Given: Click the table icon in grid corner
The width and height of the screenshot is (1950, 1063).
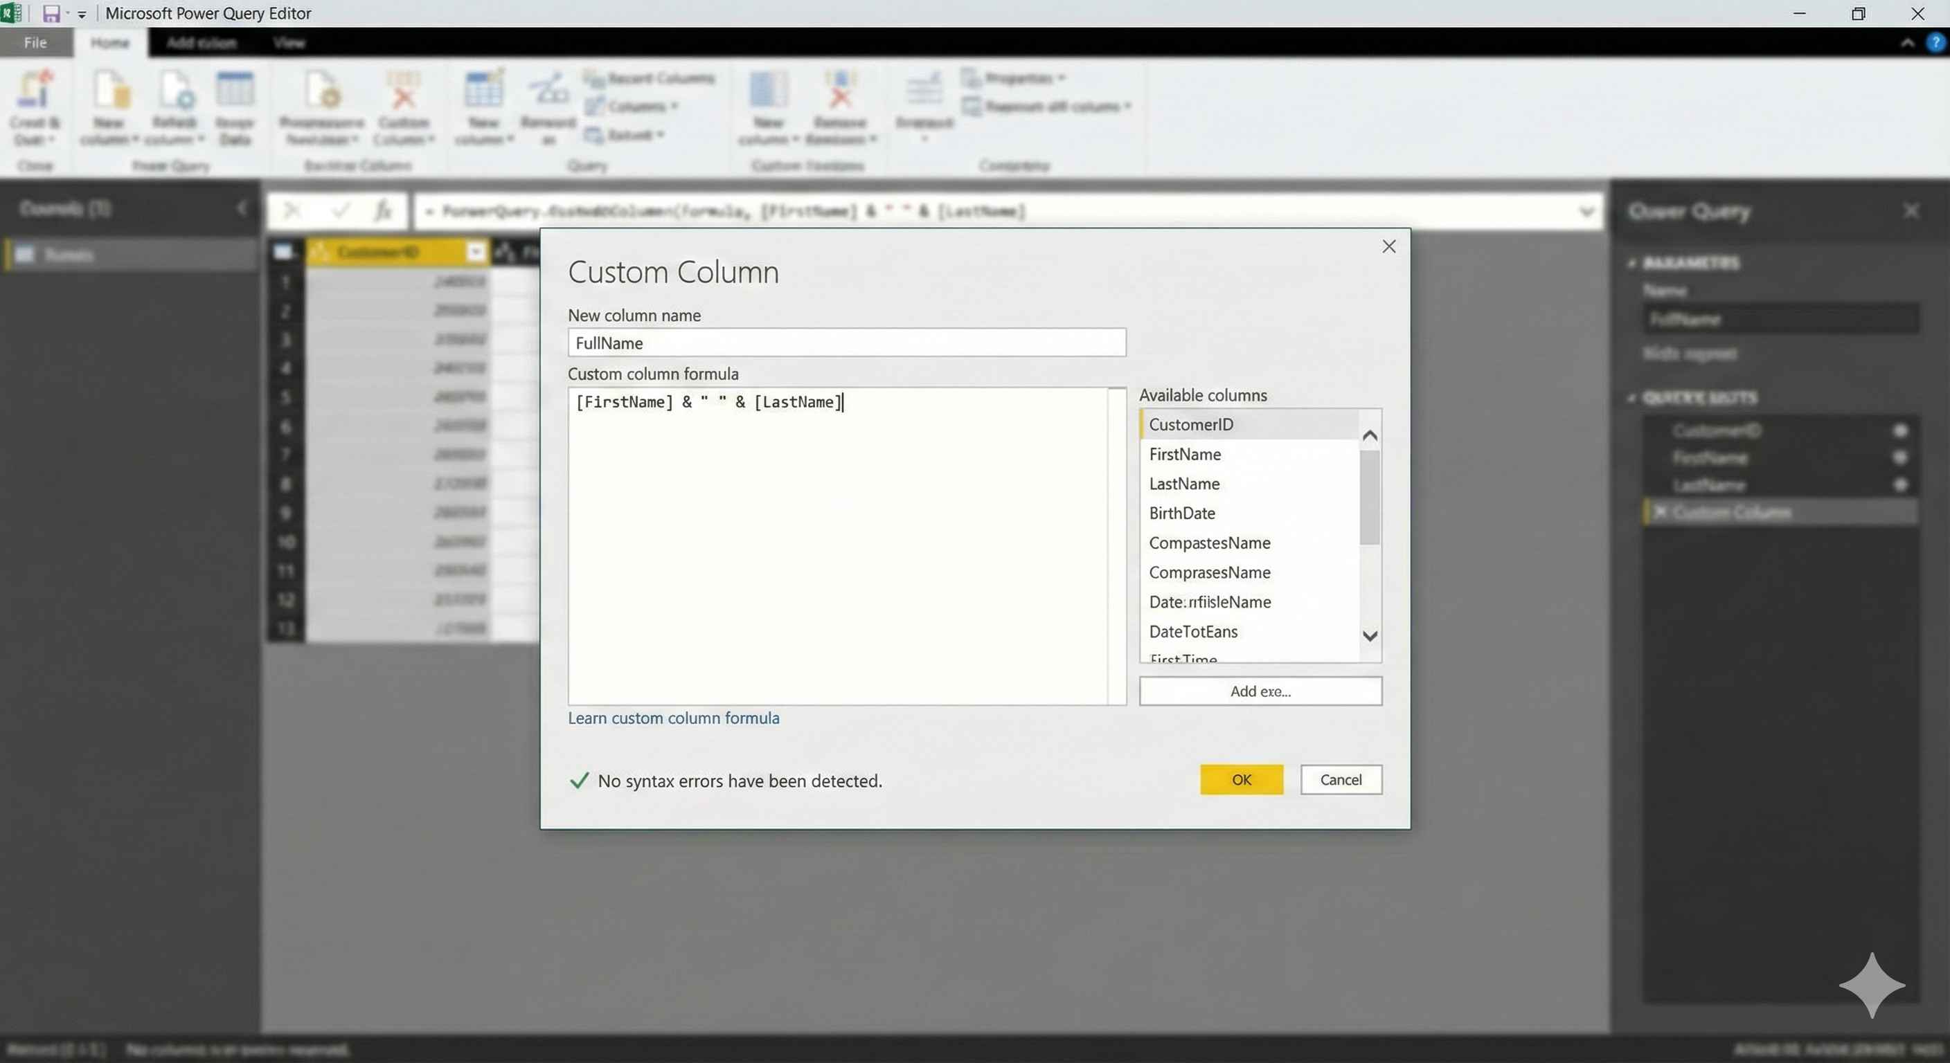Looking at the screenshot, I should click(x=284, y=251).
